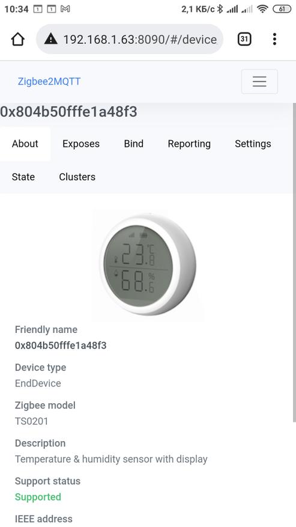Tap the browser home icon

coord(18,39)
